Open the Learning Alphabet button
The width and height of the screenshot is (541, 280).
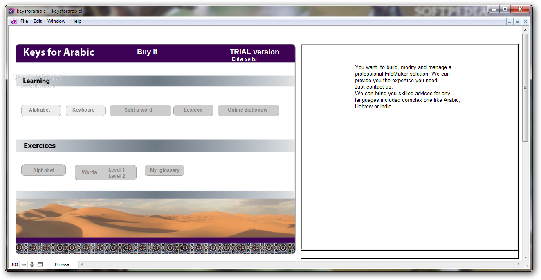point(41,110)
